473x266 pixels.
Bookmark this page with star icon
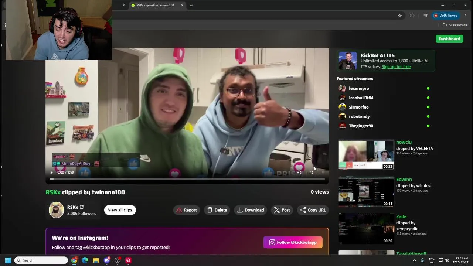[x=400, y=16]
